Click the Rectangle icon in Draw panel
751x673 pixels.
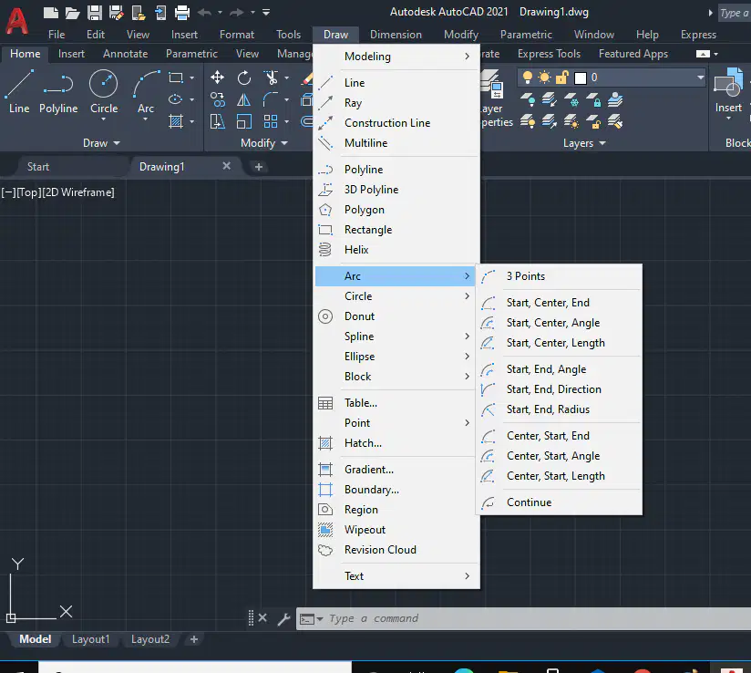pos(176,78)
